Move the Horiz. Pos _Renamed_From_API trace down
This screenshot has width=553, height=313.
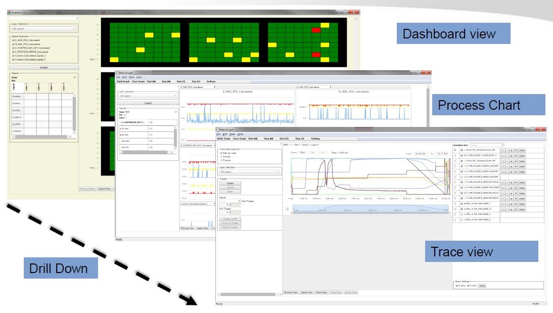(x=516, y=150)
